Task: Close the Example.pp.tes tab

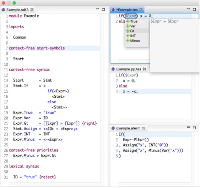Action: click(144, 69)
